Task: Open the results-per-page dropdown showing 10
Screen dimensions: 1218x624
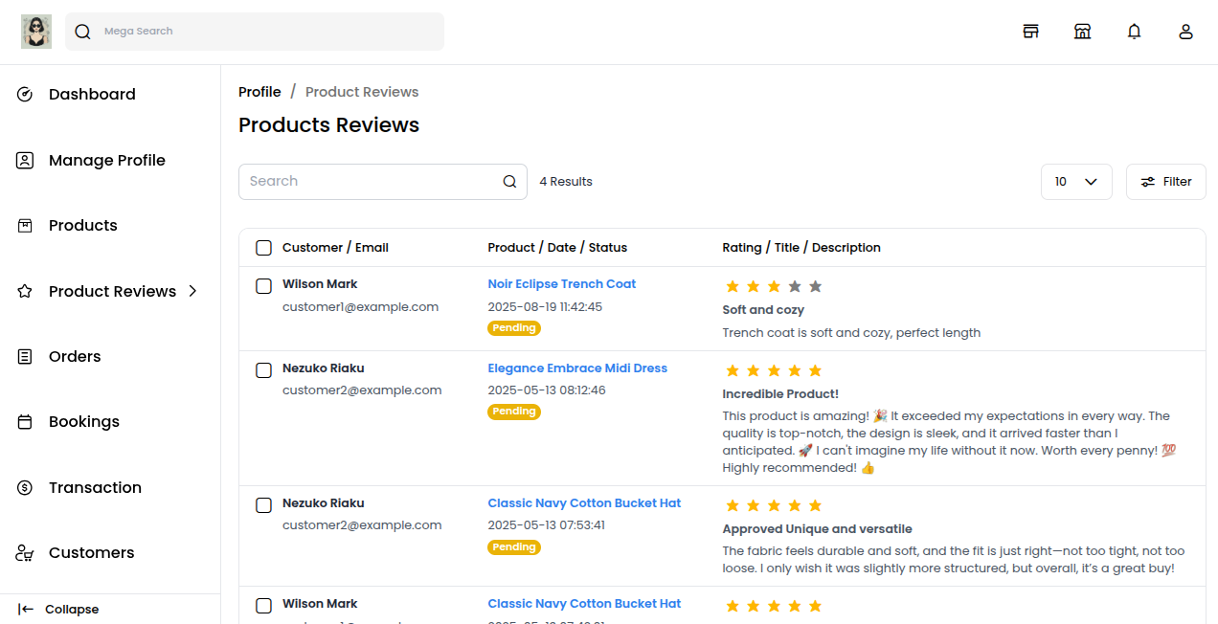Action: [x=1076, y=181]
